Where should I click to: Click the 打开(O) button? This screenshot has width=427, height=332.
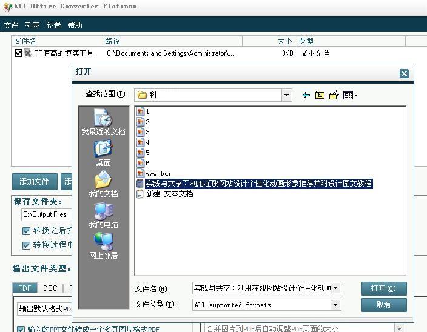click(x=384, y=288)
